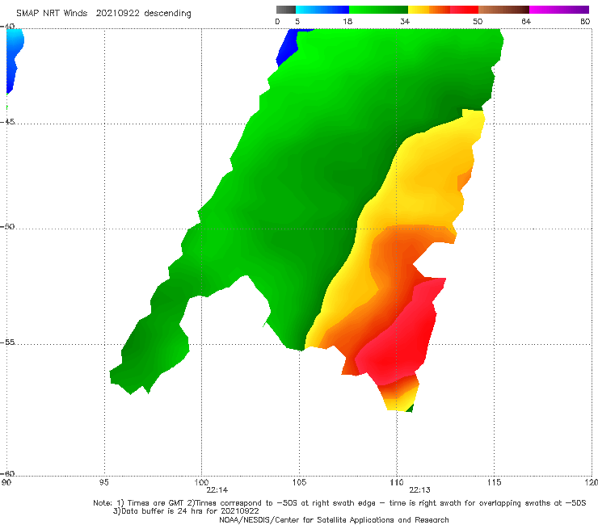Click the colorbar label 5
Image resolution: width=598 pixels, height=525 pixels.
pyautogui.click(x=297, y=21)
